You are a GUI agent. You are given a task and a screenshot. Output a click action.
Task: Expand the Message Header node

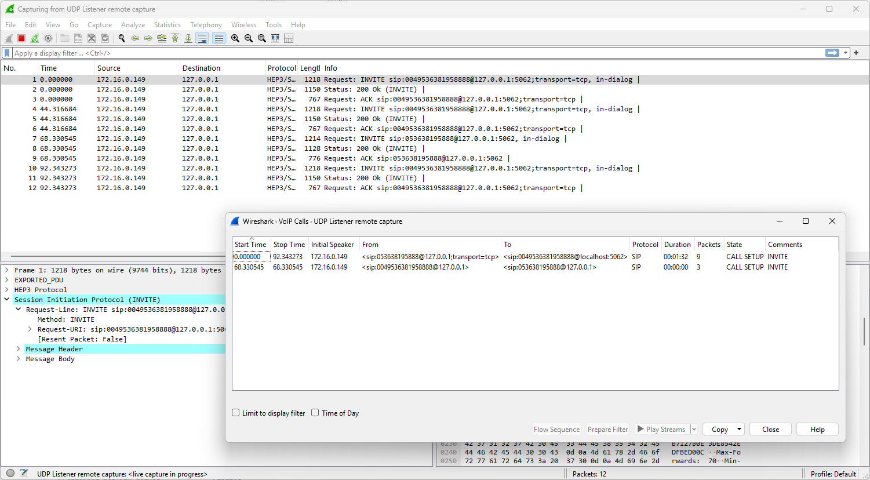point(18,349)
